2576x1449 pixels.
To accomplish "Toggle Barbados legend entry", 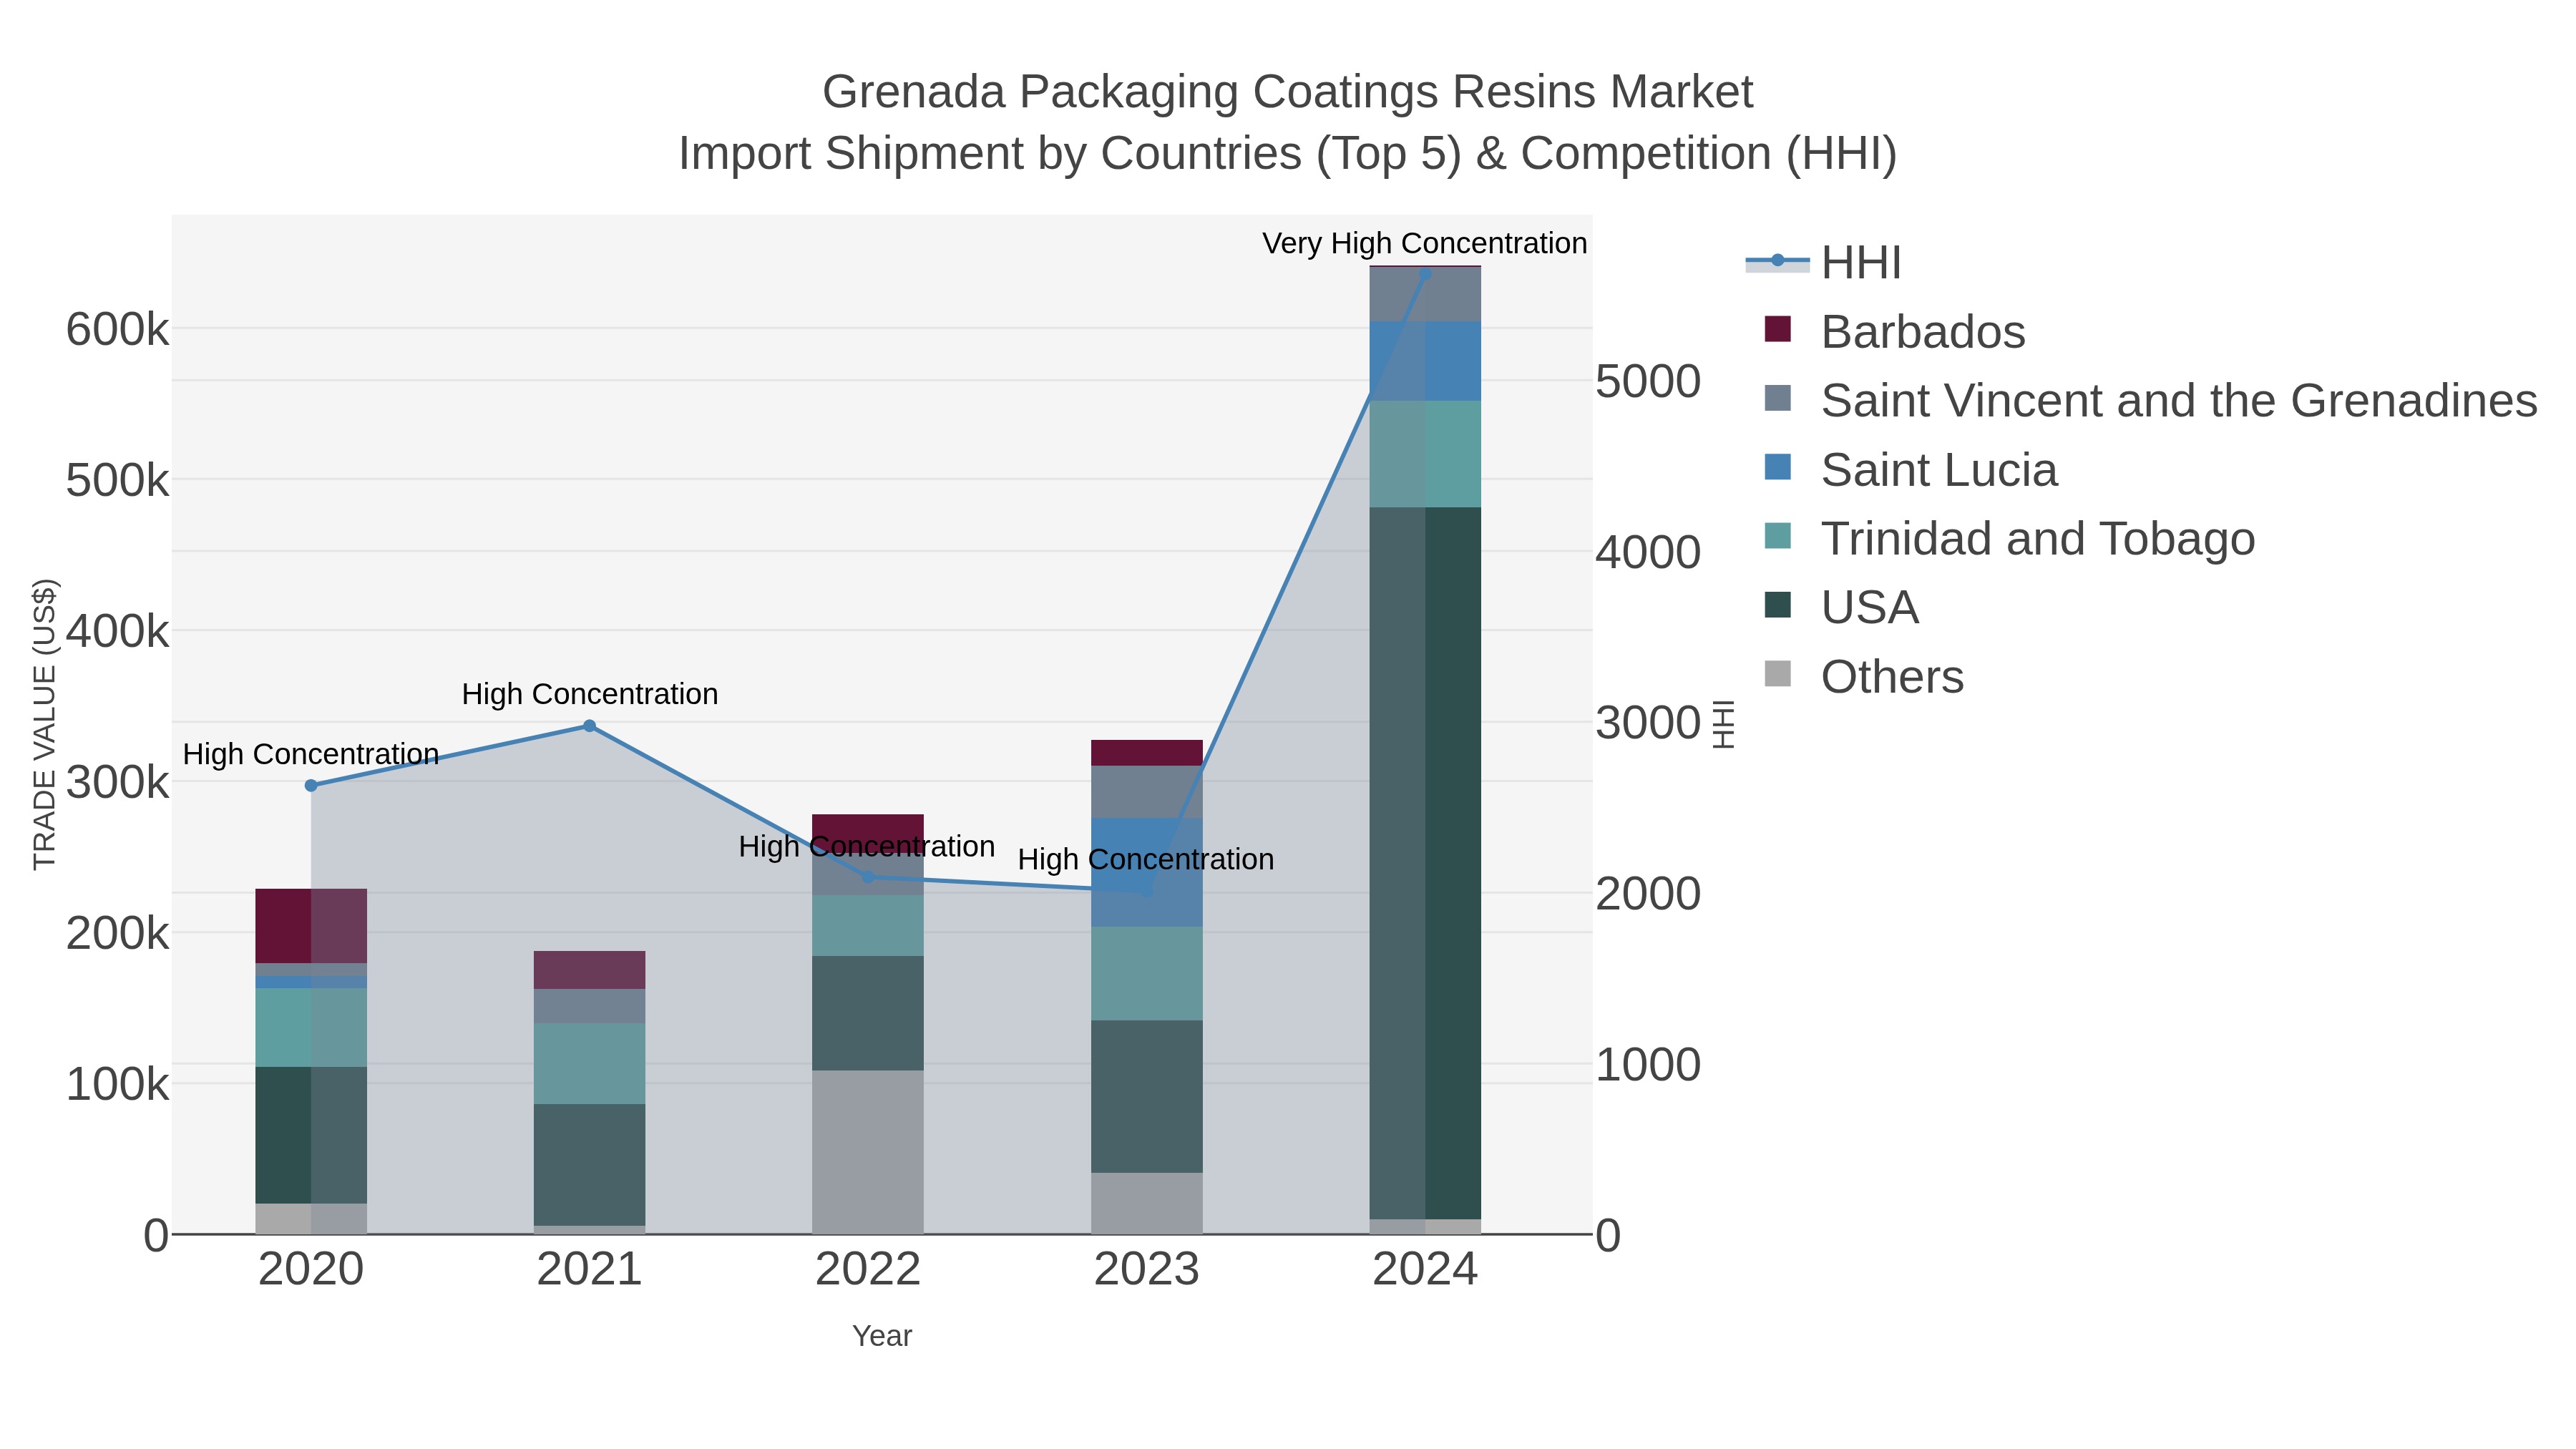I will [1895, 331].
